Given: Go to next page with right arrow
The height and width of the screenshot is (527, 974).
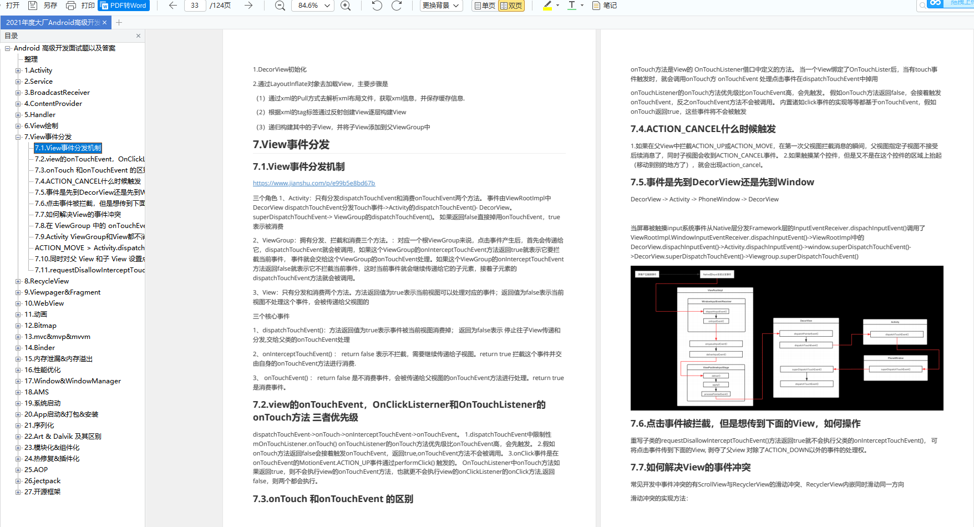Looking at the screenshot, I should coord(248,6).
